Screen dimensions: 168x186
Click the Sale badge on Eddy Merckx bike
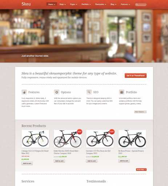(80, 132)
